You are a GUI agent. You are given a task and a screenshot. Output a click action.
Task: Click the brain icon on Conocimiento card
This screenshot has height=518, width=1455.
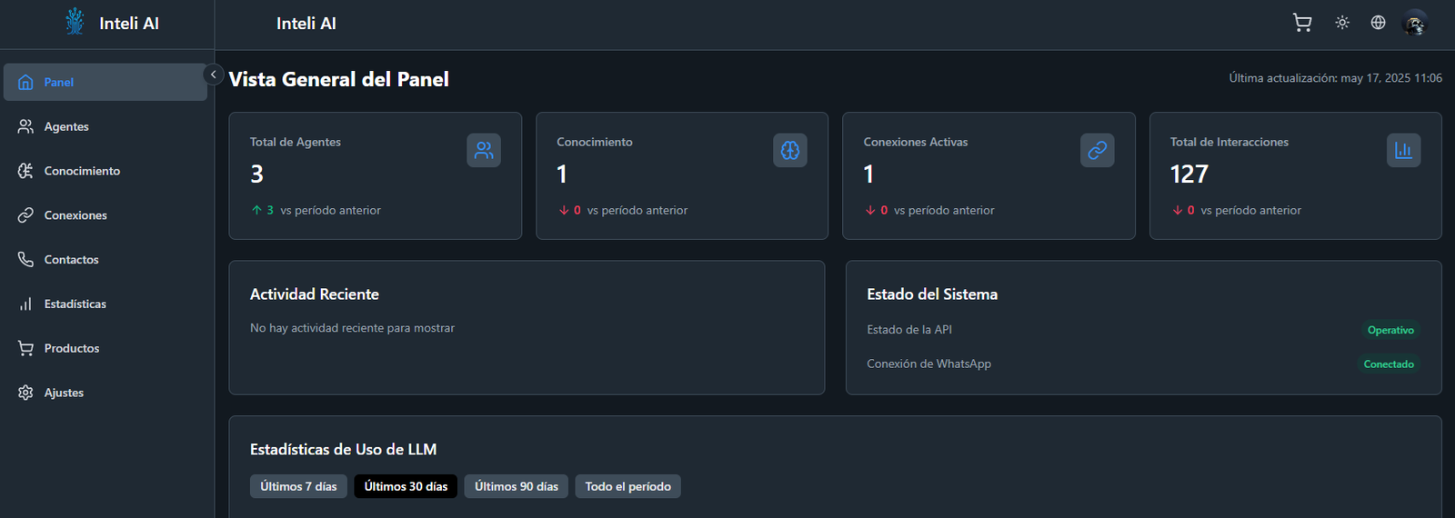coord(790,150)
